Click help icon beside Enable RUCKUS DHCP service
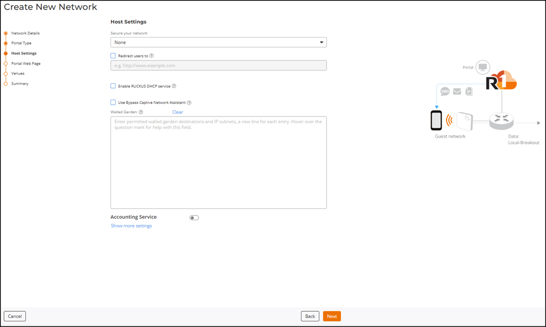This screenshot has width=546, height=327. 174,86
